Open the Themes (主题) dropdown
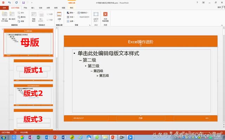The image size is (225, 140). pos(59,17)
